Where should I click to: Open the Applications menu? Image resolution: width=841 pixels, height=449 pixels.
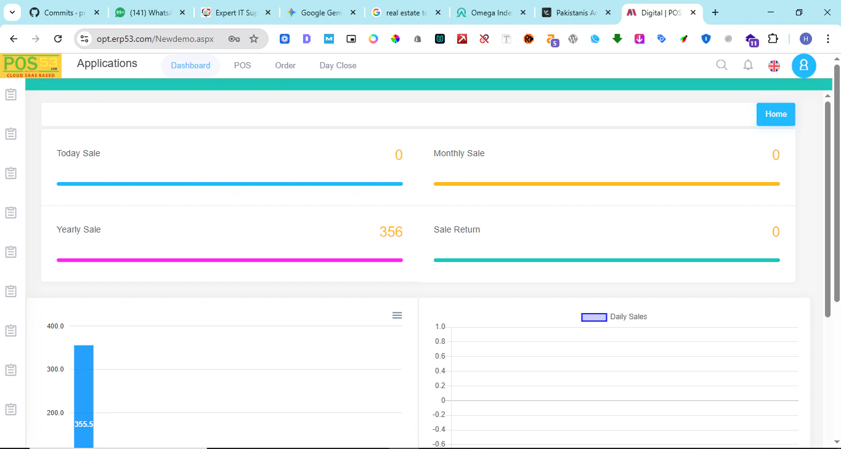(x=107, y=63)
